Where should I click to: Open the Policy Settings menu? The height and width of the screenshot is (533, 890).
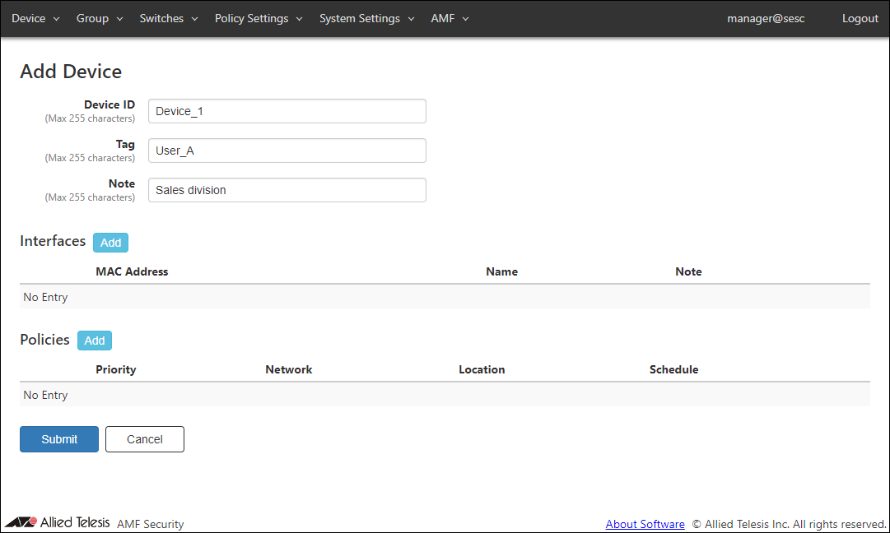pos(259,18)
